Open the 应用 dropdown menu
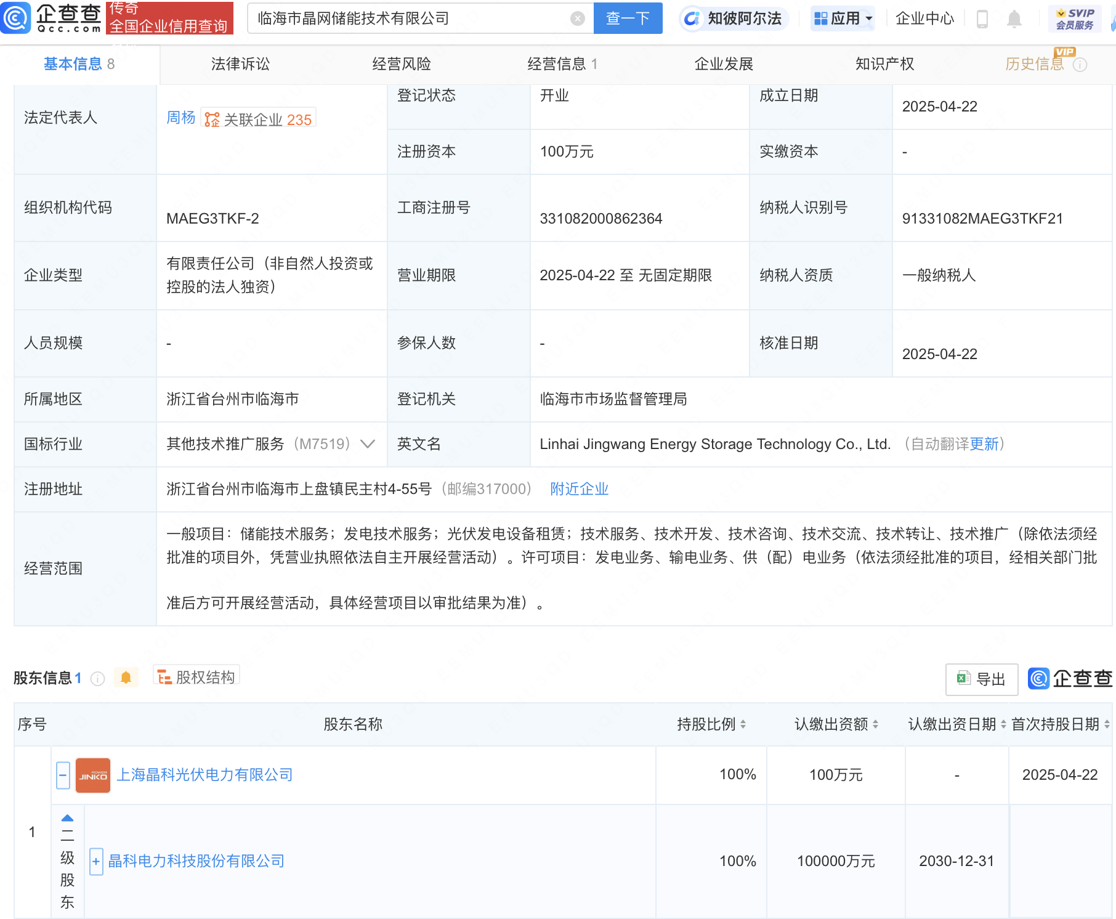 coord(843,18)
